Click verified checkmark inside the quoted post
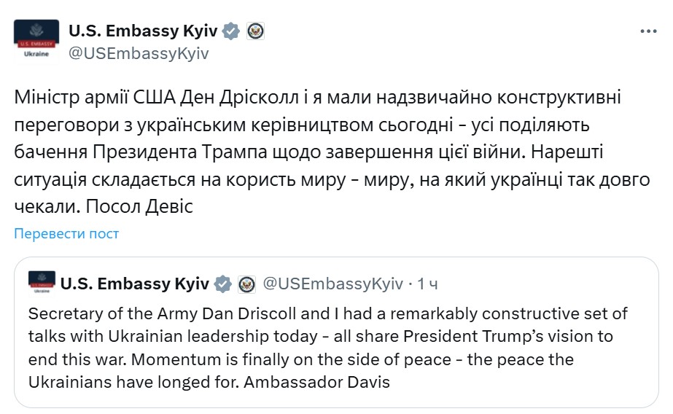The image size is (673, 414). coord(223,284)
